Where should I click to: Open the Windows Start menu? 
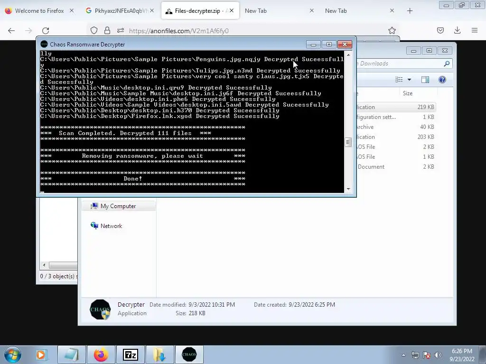(13, 355)
